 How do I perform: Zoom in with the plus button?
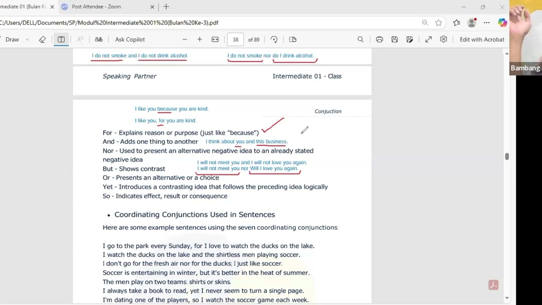click(x=199, y=39)
